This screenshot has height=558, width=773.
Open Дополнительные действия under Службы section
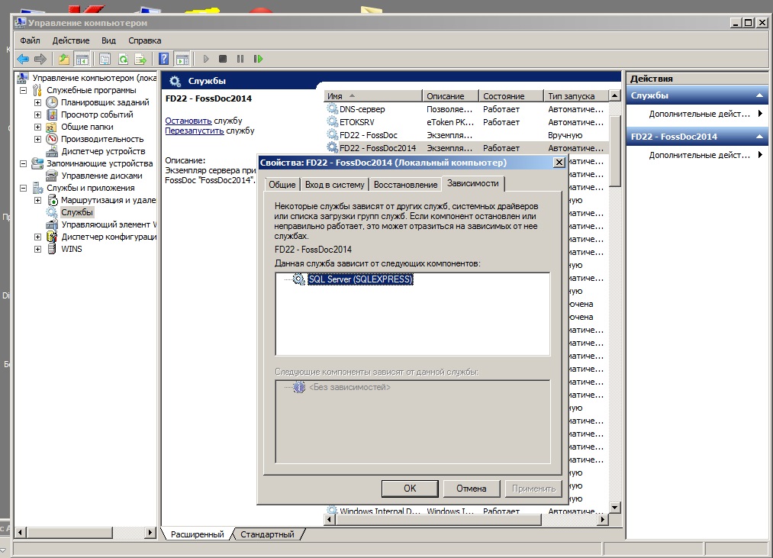tap(700, 114)
